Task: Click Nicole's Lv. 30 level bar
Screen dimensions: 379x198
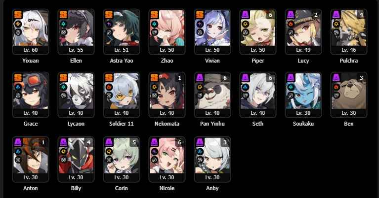Action: 167,177
